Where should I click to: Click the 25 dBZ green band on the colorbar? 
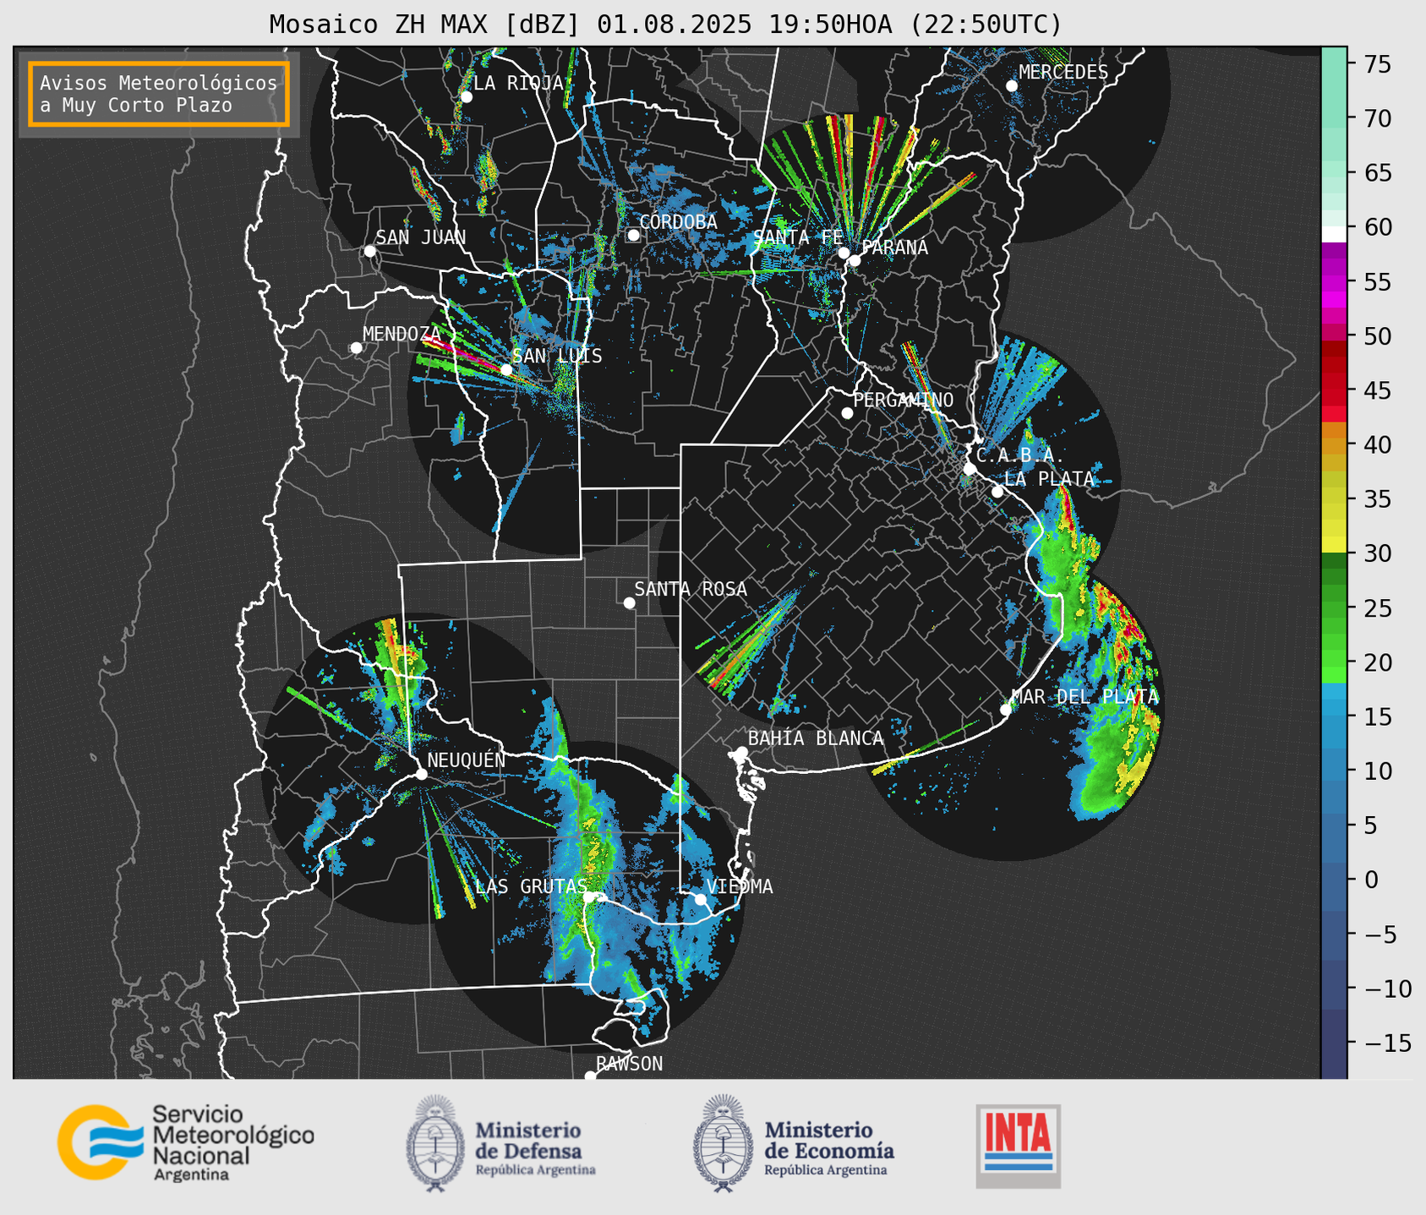tap(1334, 608)
